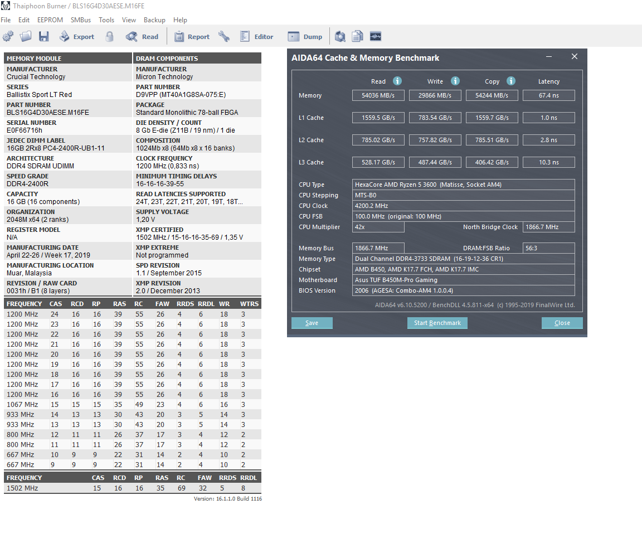Click serial number E0F66716h
This screenshot has width=642, height=553.
pos(24,130)
